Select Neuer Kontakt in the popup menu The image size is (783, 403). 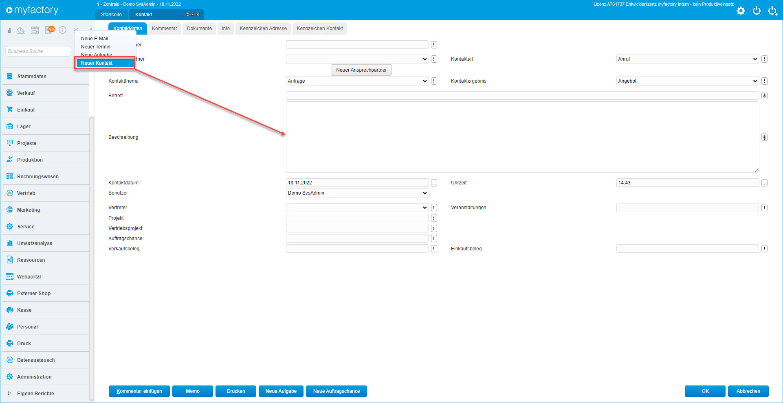coord(105,63)
